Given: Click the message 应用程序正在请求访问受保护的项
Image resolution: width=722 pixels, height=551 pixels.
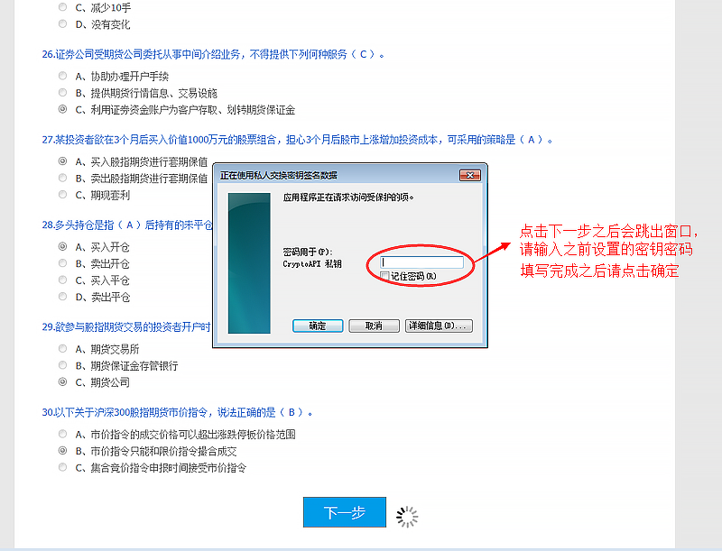Looking at the screenshot, I should coord(348,197).
